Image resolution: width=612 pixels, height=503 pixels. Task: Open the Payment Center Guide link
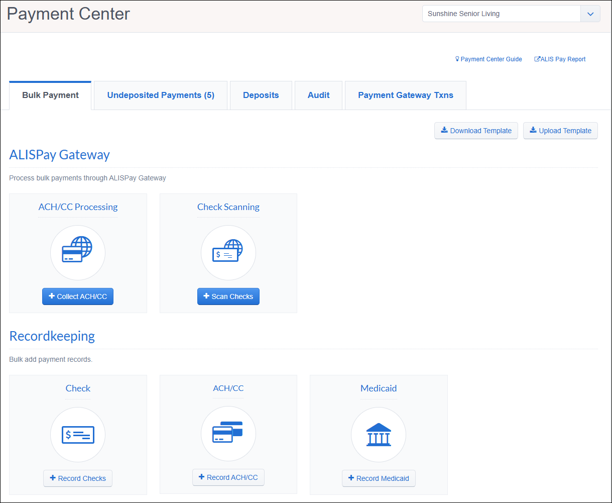click(x=488, y=59)
